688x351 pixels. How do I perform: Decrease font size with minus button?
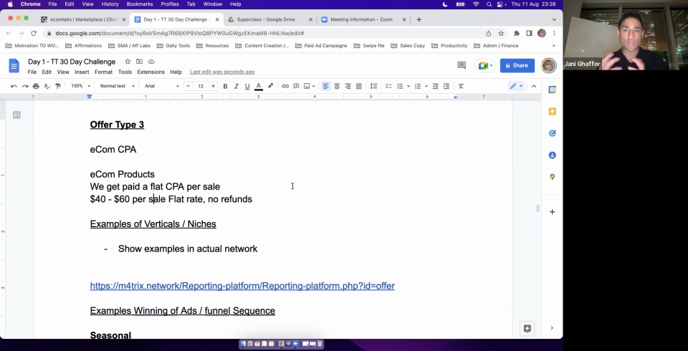[188, 86]
